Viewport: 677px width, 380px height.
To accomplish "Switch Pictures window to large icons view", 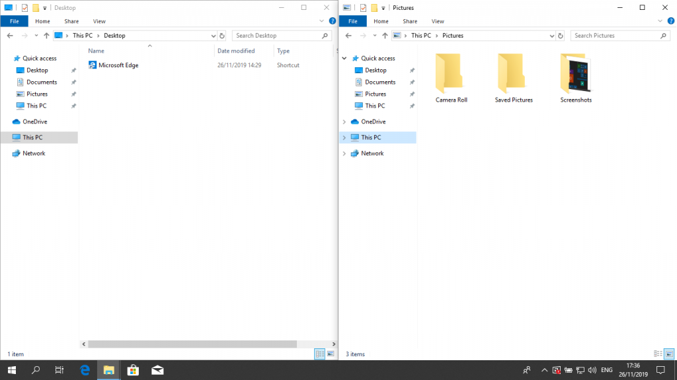I will tap(669, 354).
